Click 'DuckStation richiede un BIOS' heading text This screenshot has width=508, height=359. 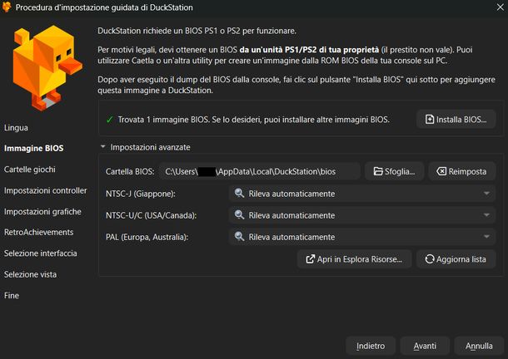click(197, 31)
